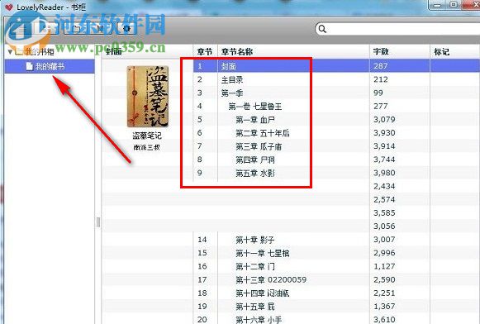Click word count cell 2,434
Viewport: 480px width, 324px height.
384,186
